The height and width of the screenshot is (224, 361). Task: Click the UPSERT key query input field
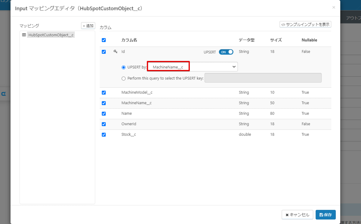pyautogui.click(x=263, y=78)
